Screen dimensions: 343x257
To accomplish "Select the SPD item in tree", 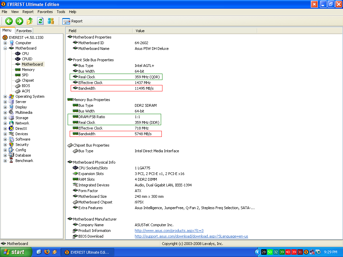I will [25, 75].
